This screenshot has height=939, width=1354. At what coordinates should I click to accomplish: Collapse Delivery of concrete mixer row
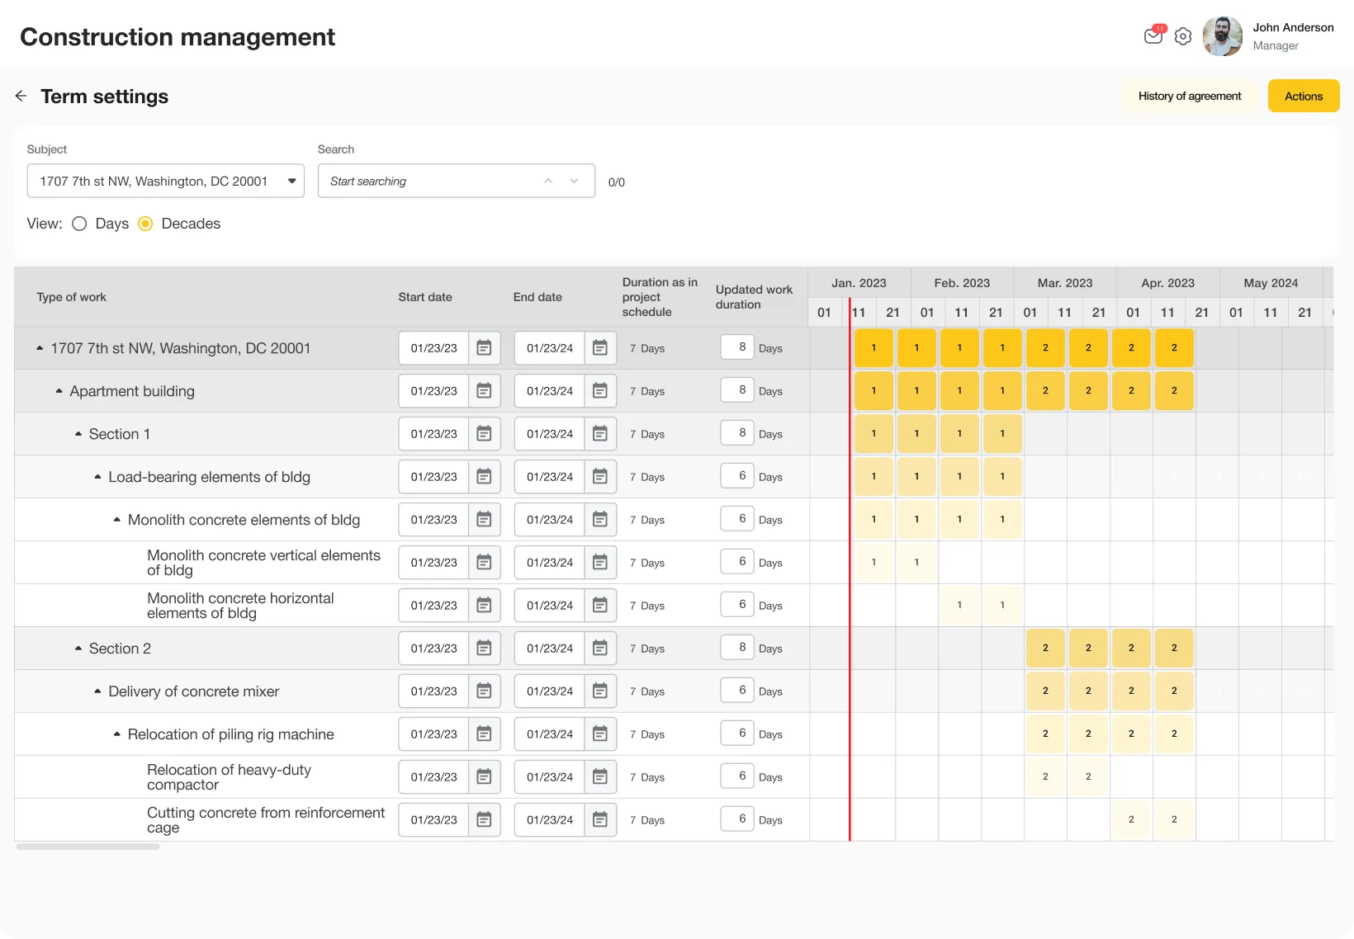click(x=97, y=691)
